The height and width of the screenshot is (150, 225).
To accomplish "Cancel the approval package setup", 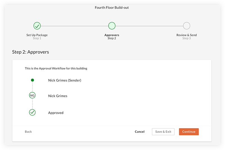I will [x=139, y=132].
